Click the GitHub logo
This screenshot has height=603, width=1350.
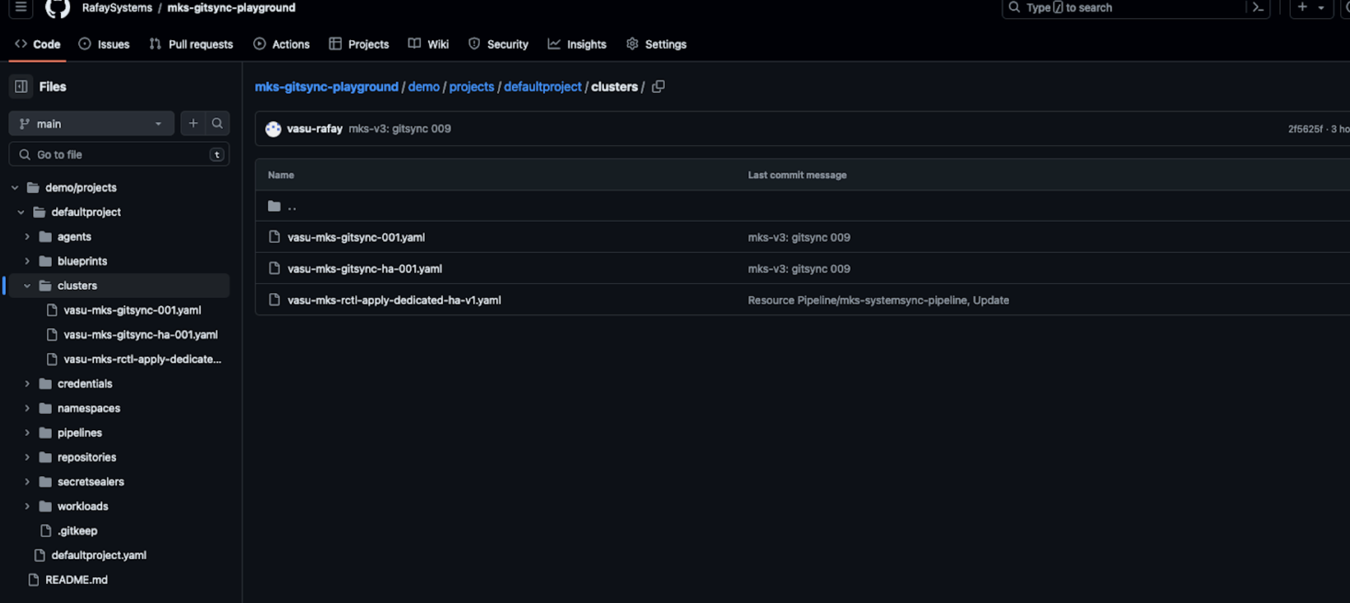point(58,8)
